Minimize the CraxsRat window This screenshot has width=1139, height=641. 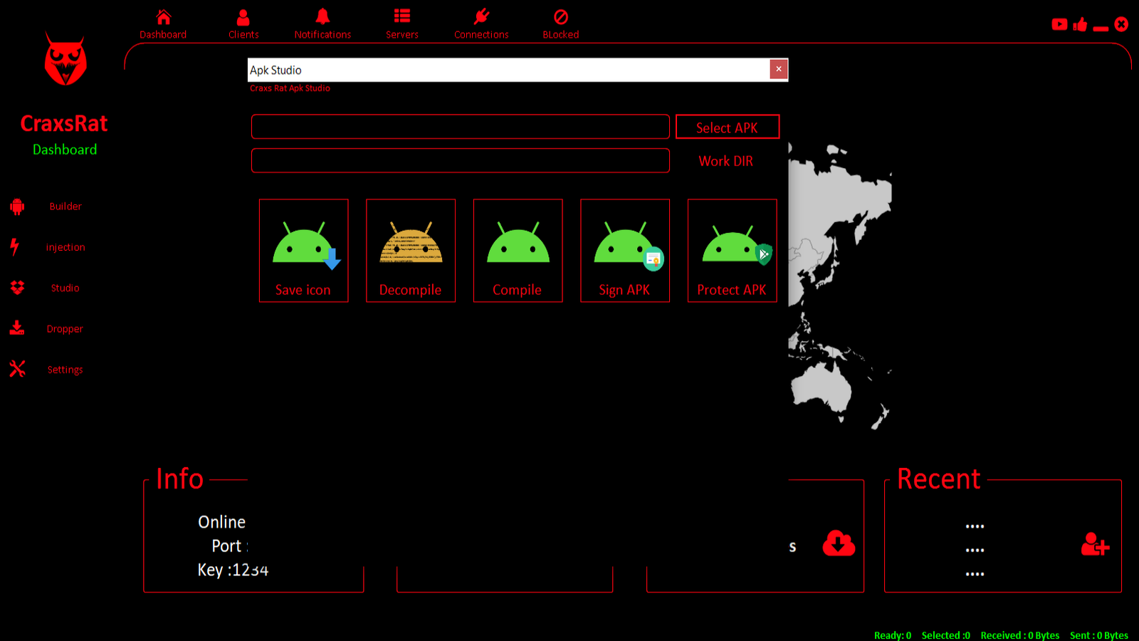(x=1101, y=28)
